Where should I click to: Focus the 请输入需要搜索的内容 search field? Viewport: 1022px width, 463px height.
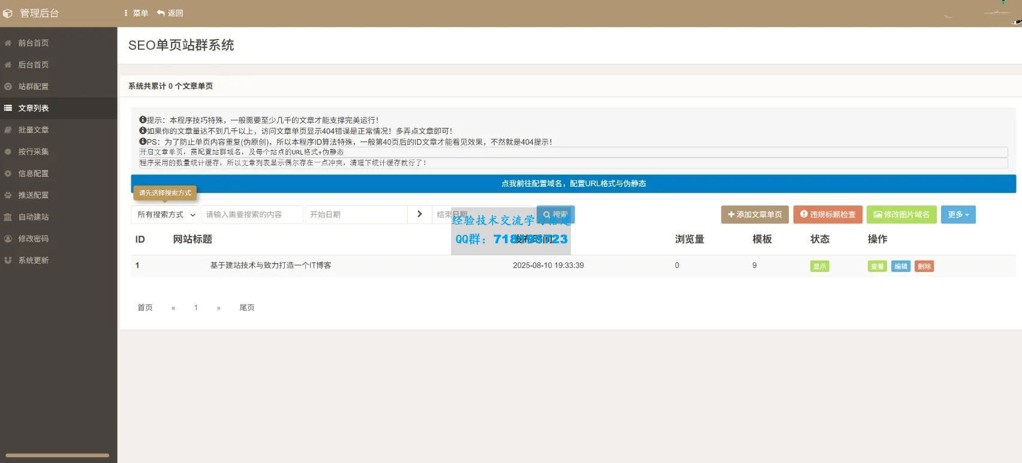pyautogui.click(x=252, y=214)
